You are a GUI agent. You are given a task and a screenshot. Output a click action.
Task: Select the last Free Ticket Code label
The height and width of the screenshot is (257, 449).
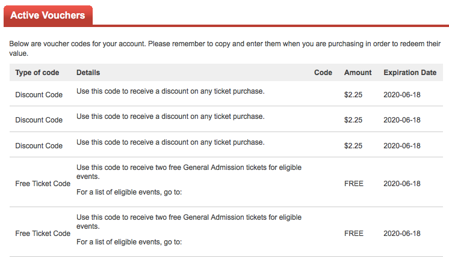[43, 234]
